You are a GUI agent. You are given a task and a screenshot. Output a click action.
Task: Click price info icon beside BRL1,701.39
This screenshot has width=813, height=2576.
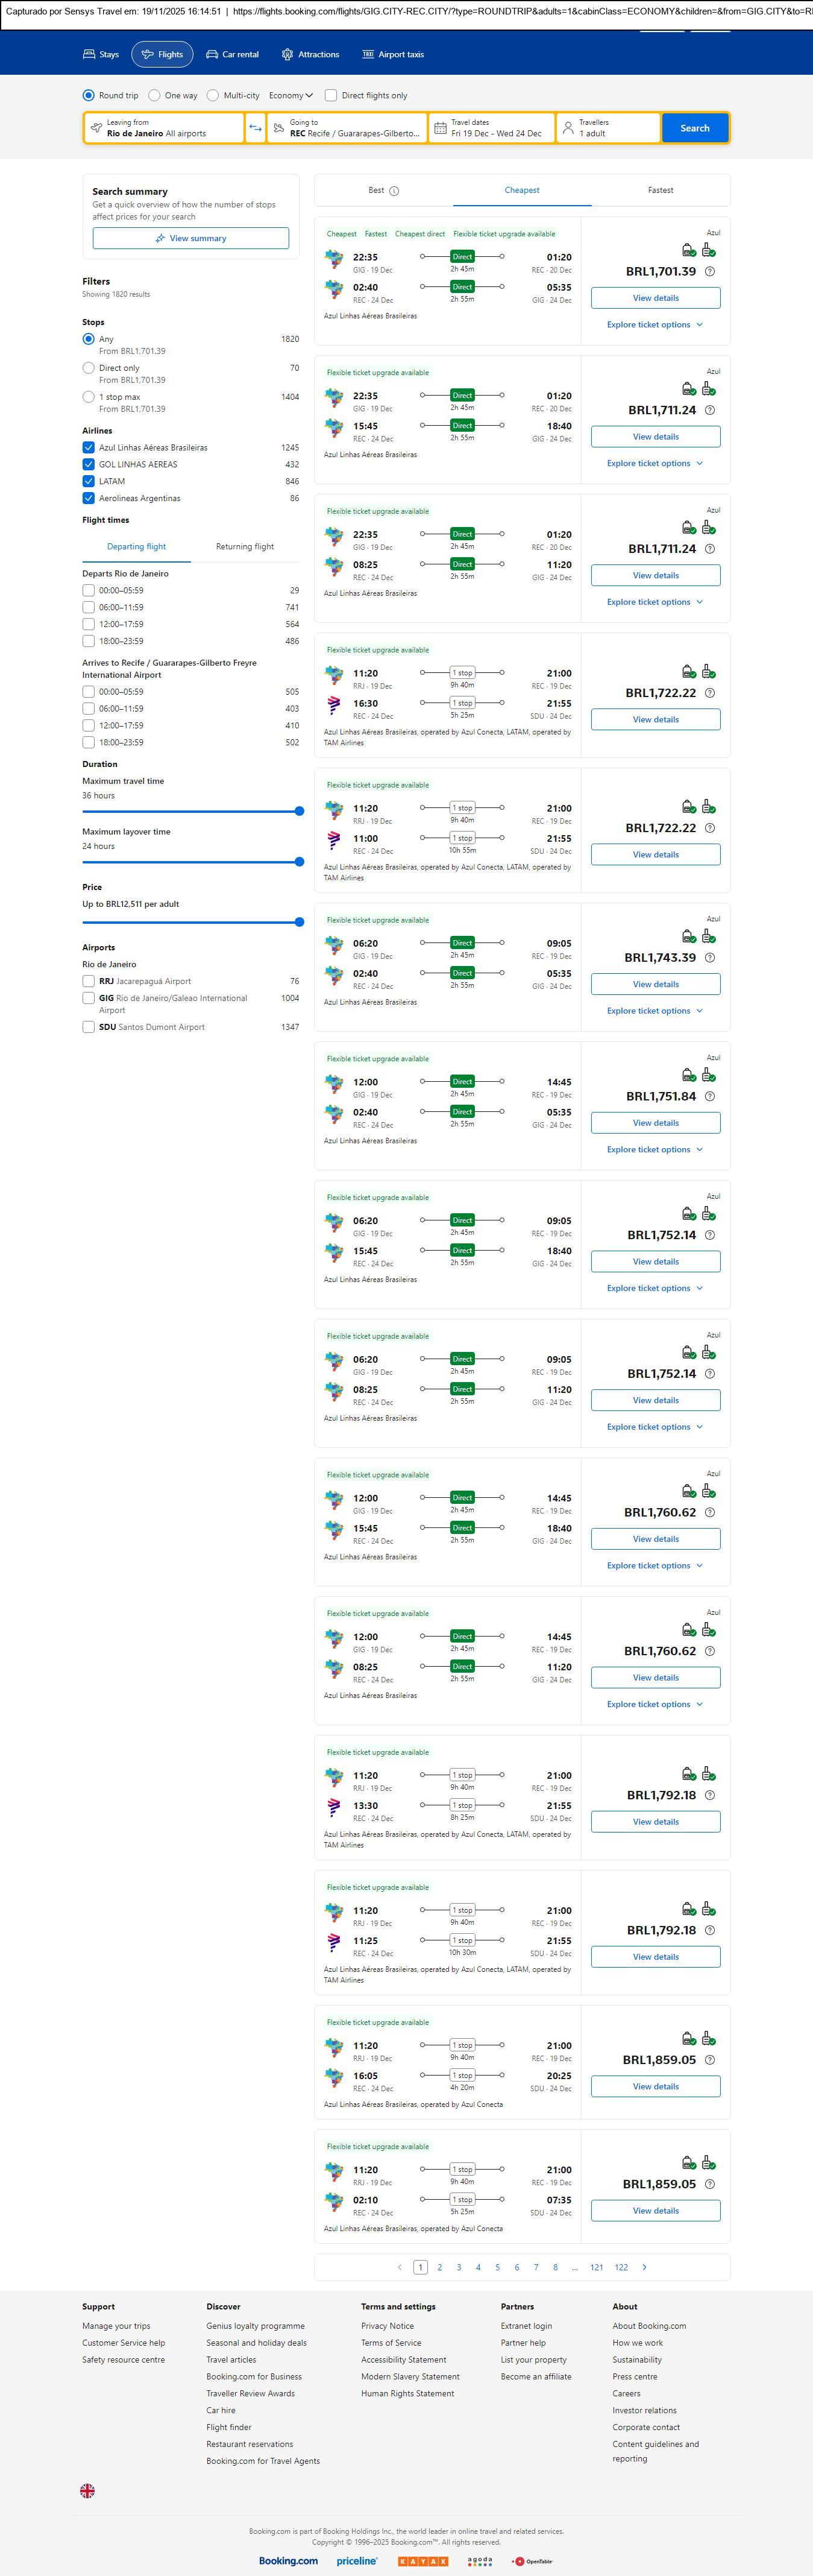(x=710, y=272)
